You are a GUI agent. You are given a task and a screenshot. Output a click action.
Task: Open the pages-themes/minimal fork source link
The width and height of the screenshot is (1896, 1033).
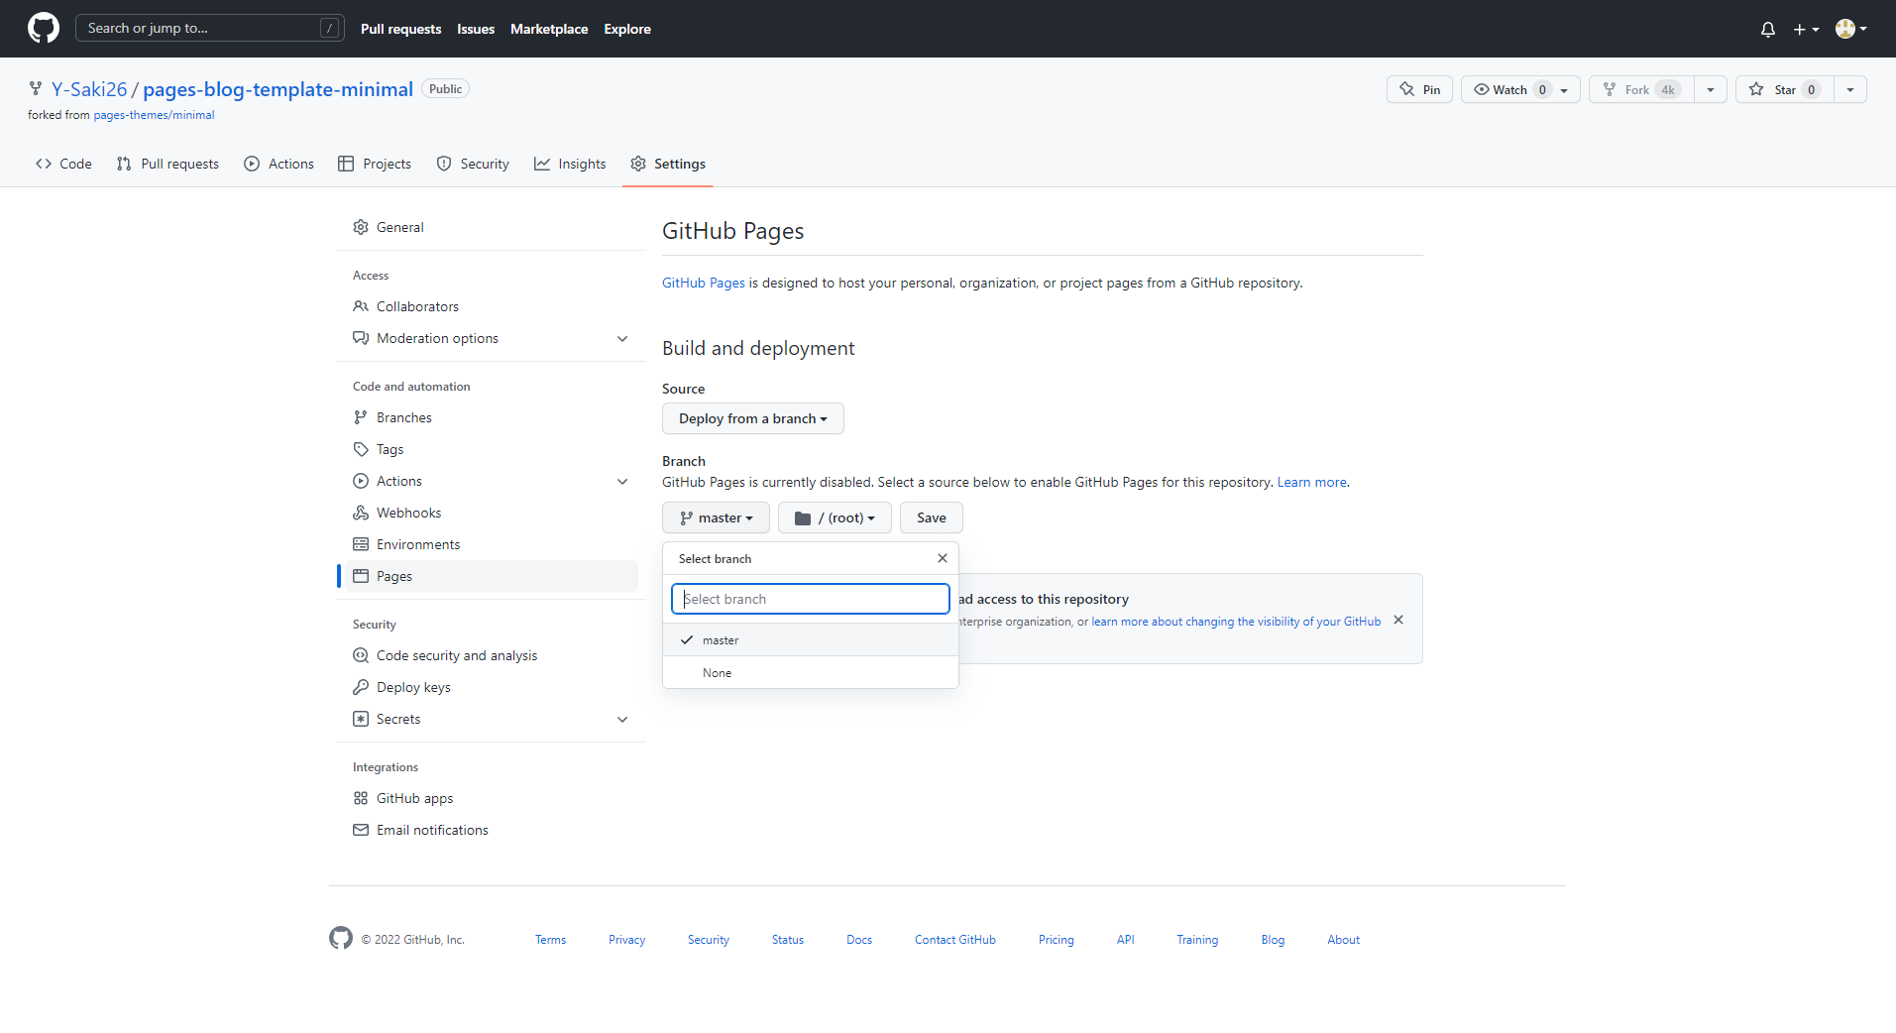tap(154, 115)
